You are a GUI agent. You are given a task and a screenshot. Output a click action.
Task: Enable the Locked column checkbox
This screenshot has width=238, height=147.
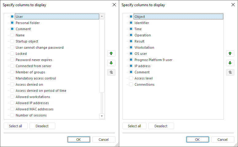click(12, 54)
